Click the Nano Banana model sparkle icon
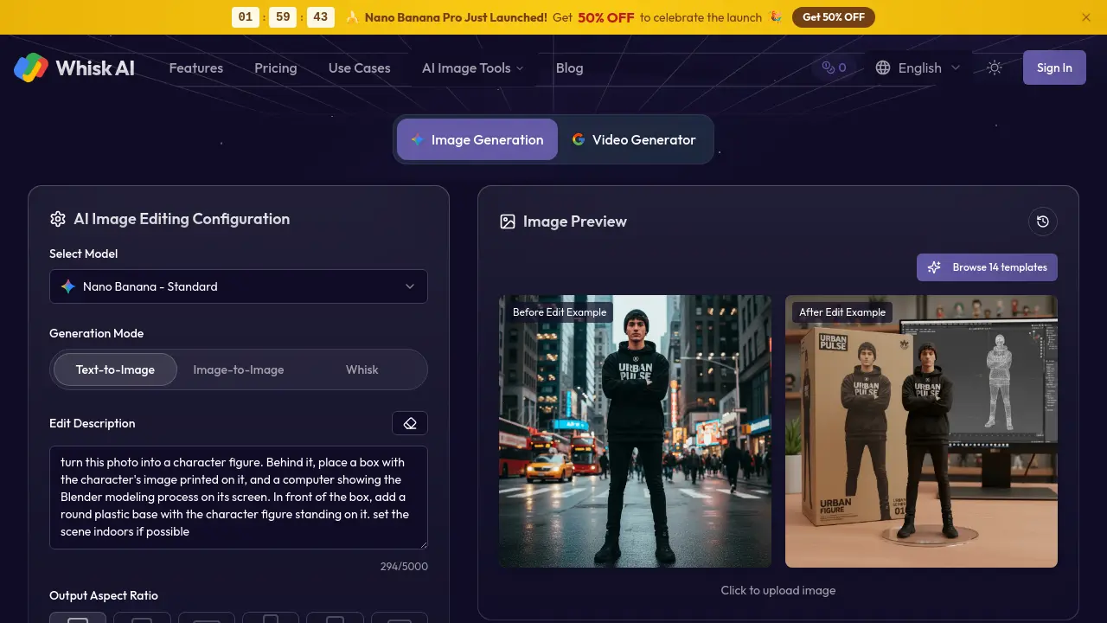 tap(68, 286)
